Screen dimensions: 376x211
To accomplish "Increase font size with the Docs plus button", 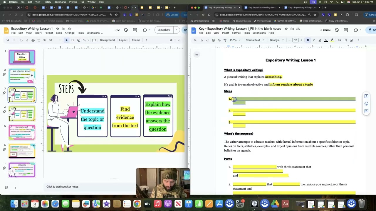I will 301,40.
